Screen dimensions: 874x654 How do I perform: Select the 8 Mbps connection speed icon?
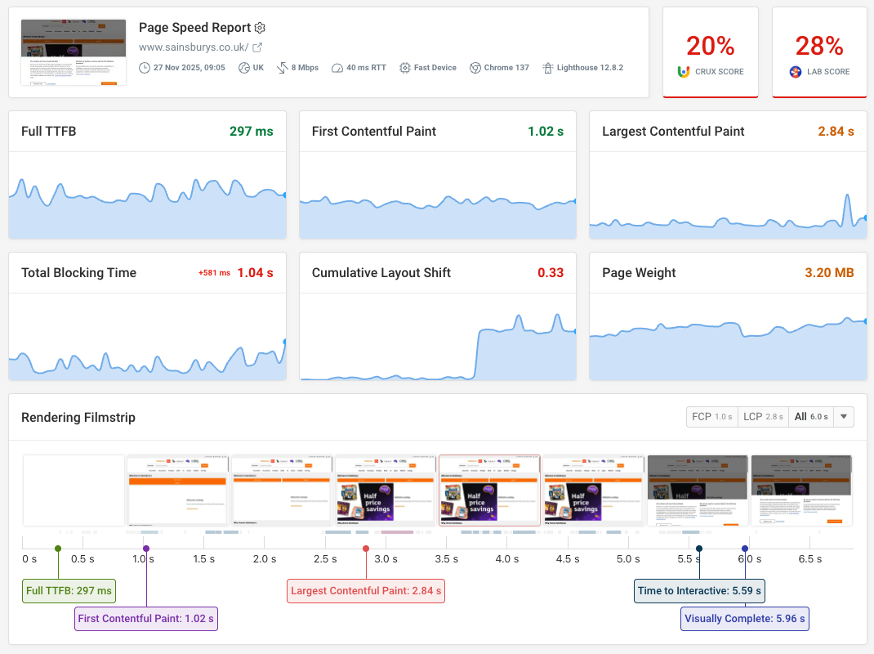tap(282, 67)
